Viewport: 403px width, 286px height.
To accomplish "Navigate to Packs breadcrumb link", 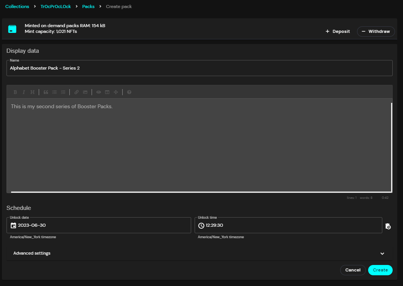I will (x=88, y=6).
